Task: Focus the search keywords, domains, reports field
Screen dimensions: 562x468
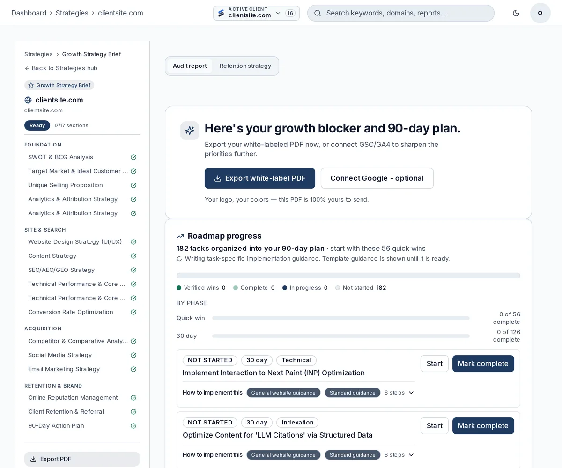Action: pyautogui.click(x=401, y=13)
